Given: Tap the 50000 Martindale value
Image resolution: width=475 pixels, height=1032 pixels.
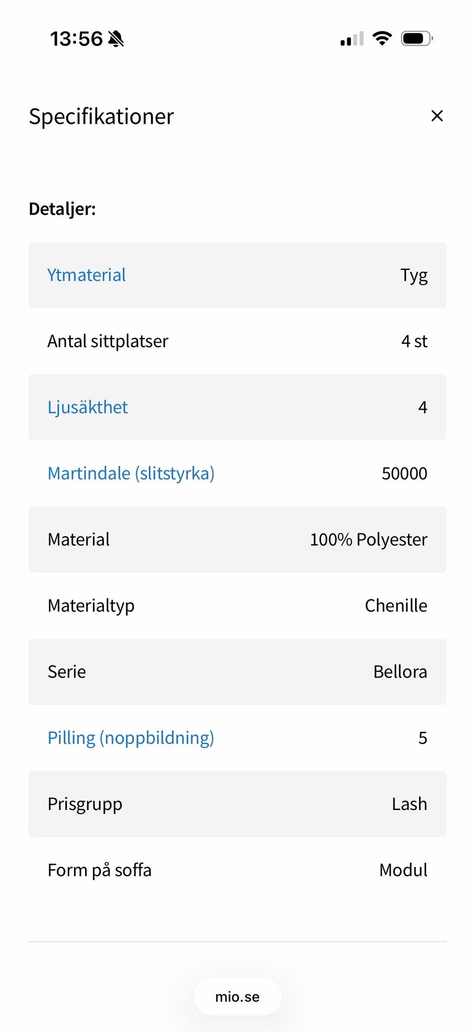Looking at the screenshot, I should point(404,473).
